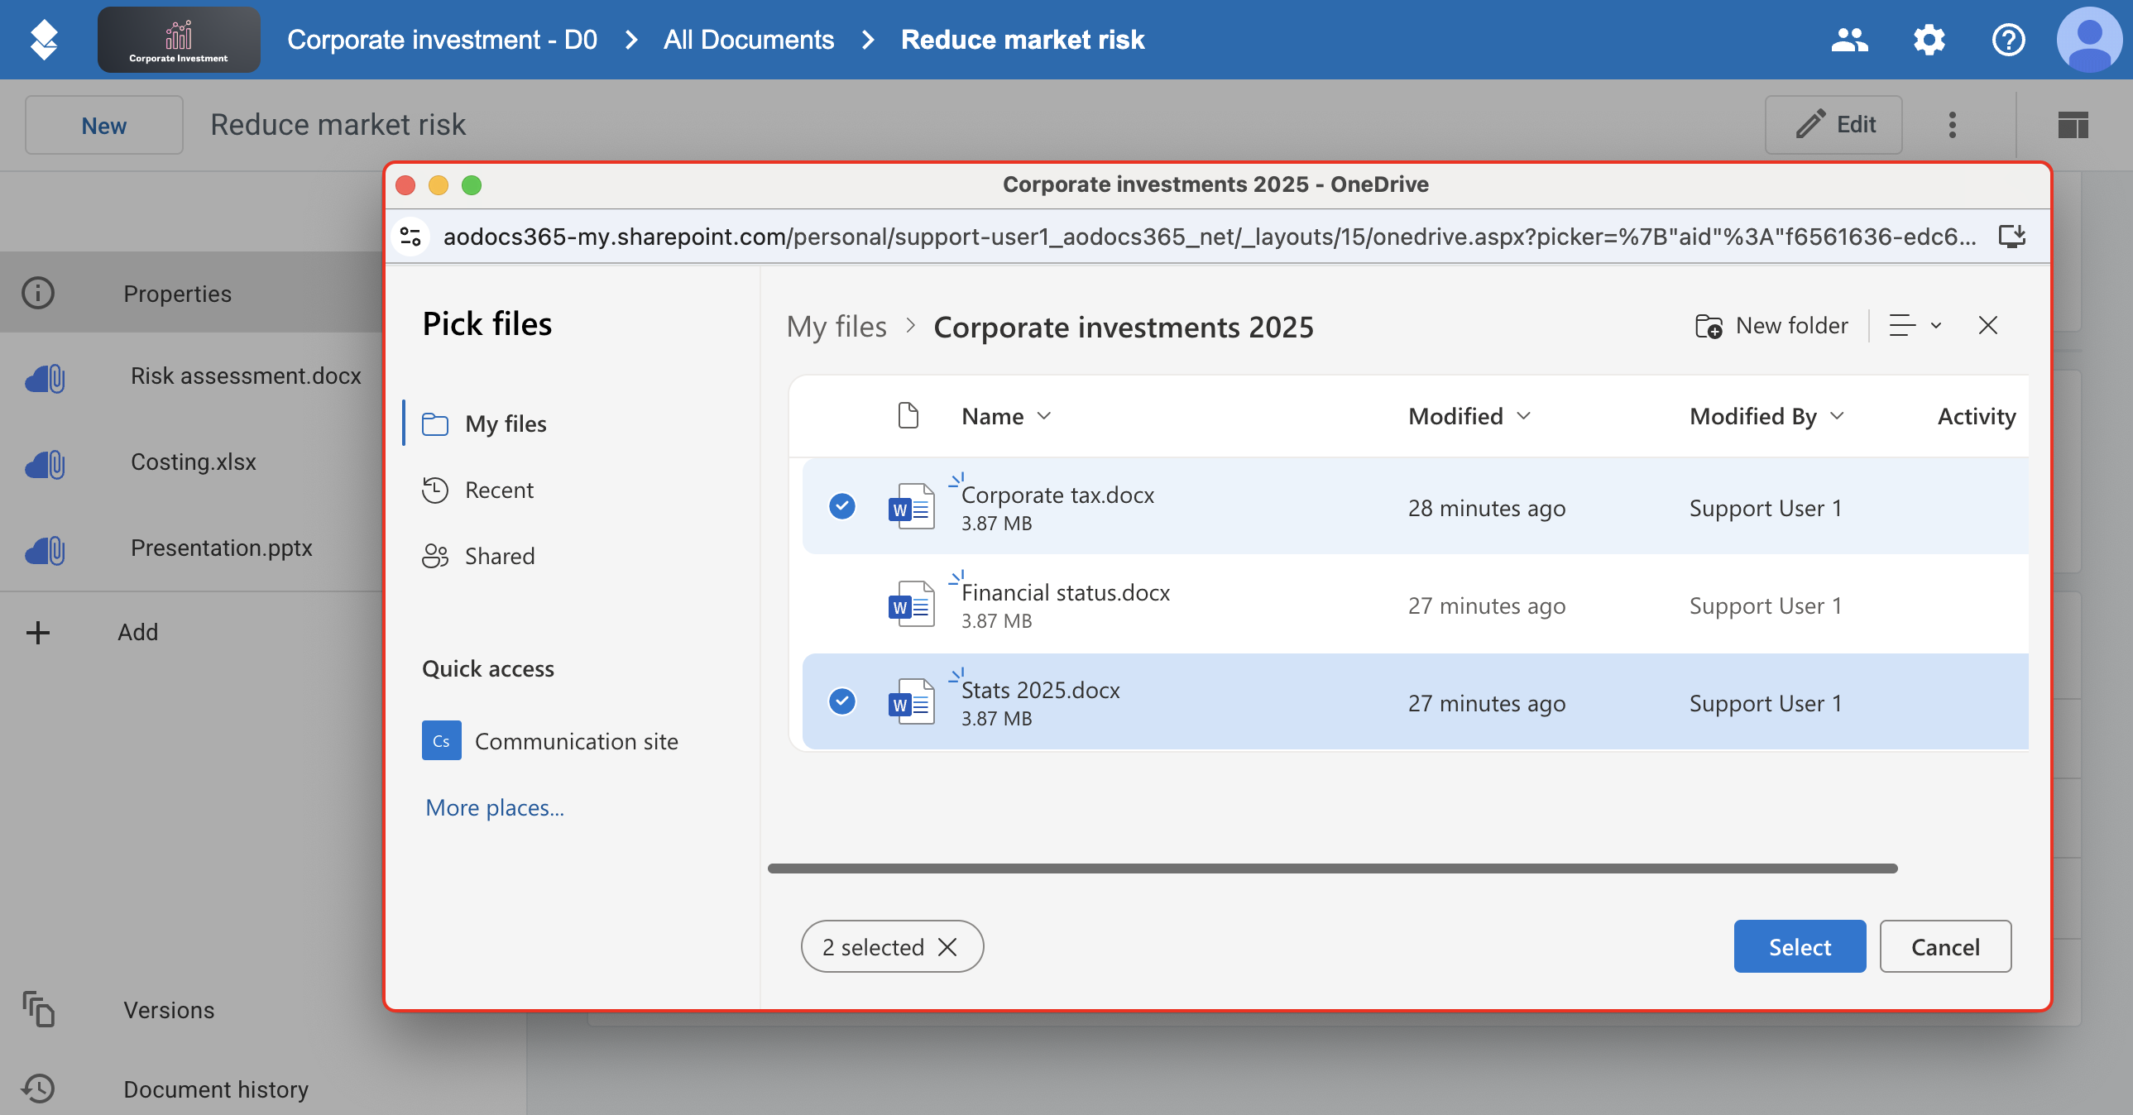Image resolution: width=2133 pixels, height=1115 pixels.
Task: Select Shared in picker sidebar
Action: 478,556
